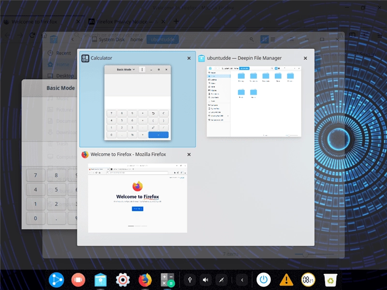The width and height of the screenshot is (387, 290).
Task: Open the Firefox hamburger menu
Action: coord(380,35)
